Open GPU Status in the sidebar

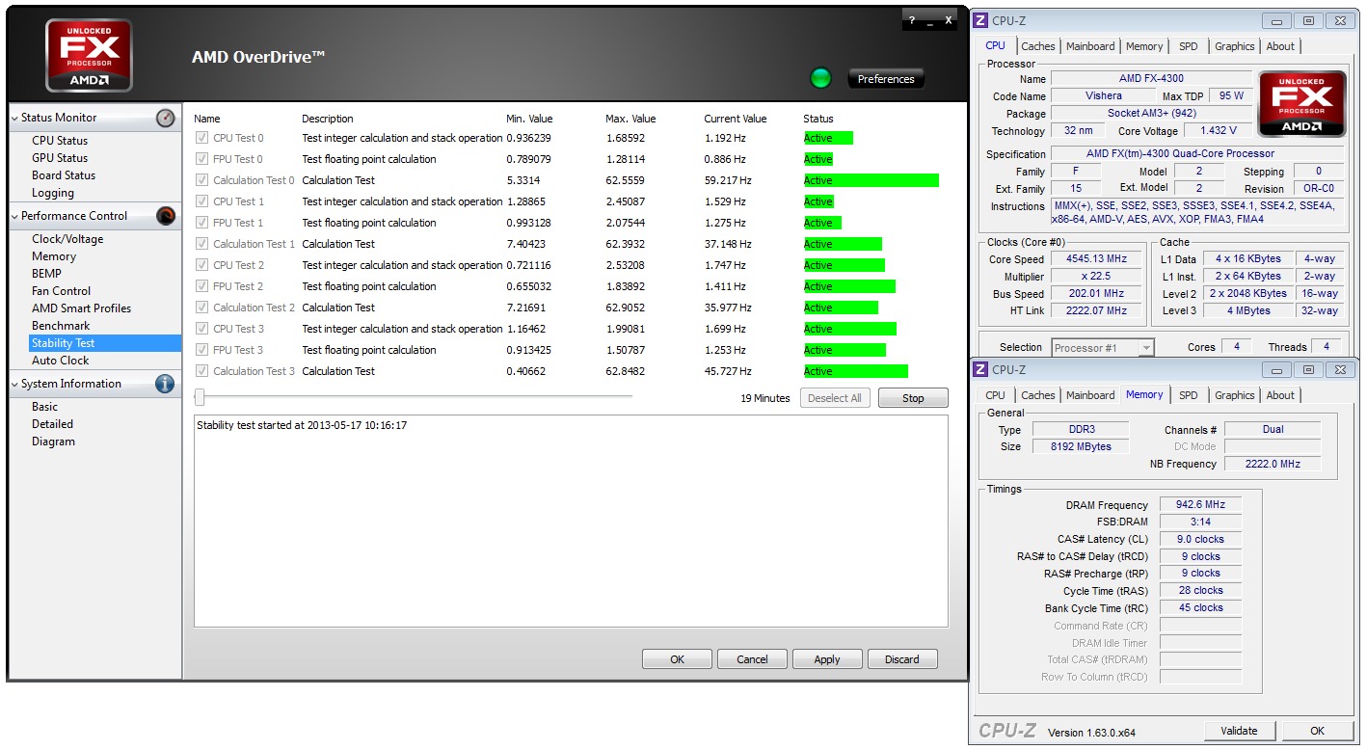pyautogui.click(x=60, y=158)
